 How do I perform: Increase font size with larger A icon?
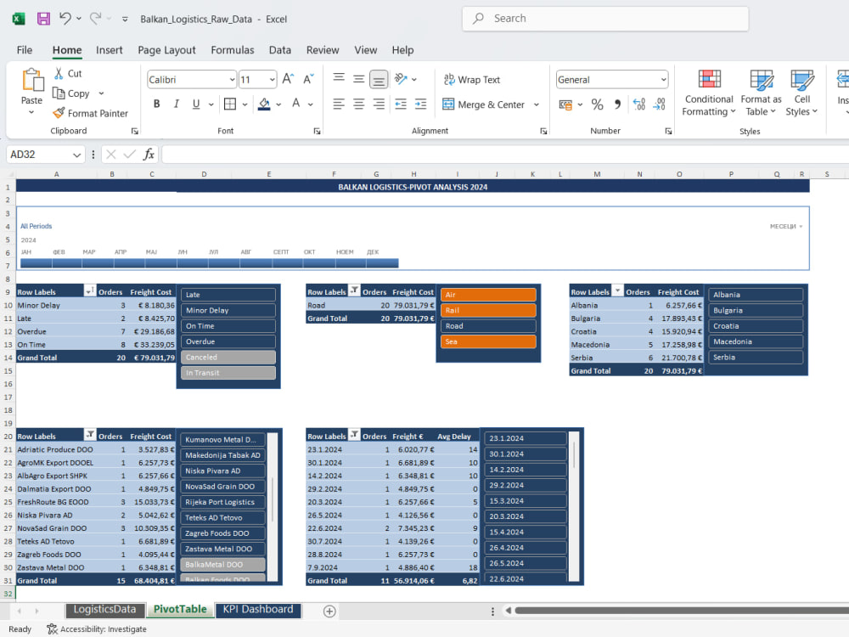pyautogui.click(x=288, y=79)
